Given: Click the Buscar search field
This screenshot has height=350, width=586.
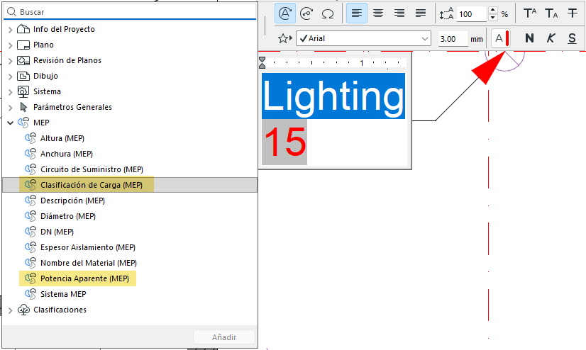Looking at the screenshot, I should coord(130,12).
